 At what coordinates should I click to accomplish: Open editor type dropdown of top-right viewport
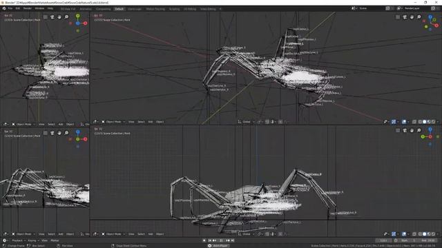95,122
